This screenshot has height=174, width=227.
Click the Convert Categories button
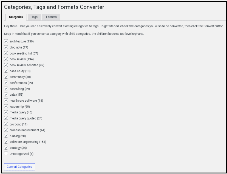click(x=19, y=167)
